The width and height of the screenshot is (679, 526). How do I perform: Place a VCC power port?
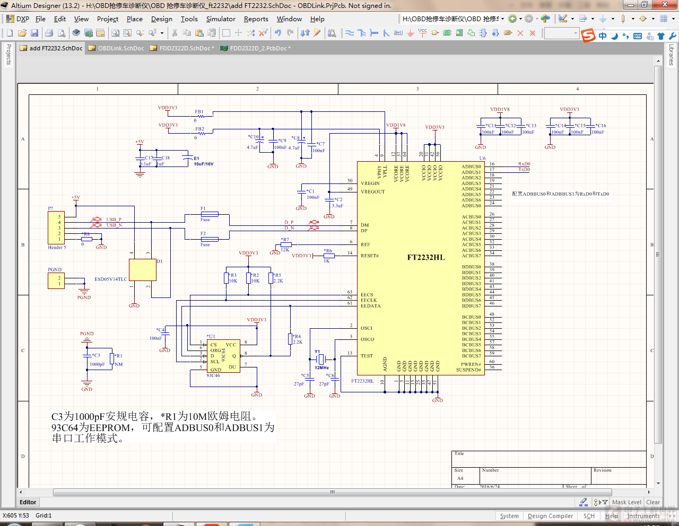tap(423, 32)
